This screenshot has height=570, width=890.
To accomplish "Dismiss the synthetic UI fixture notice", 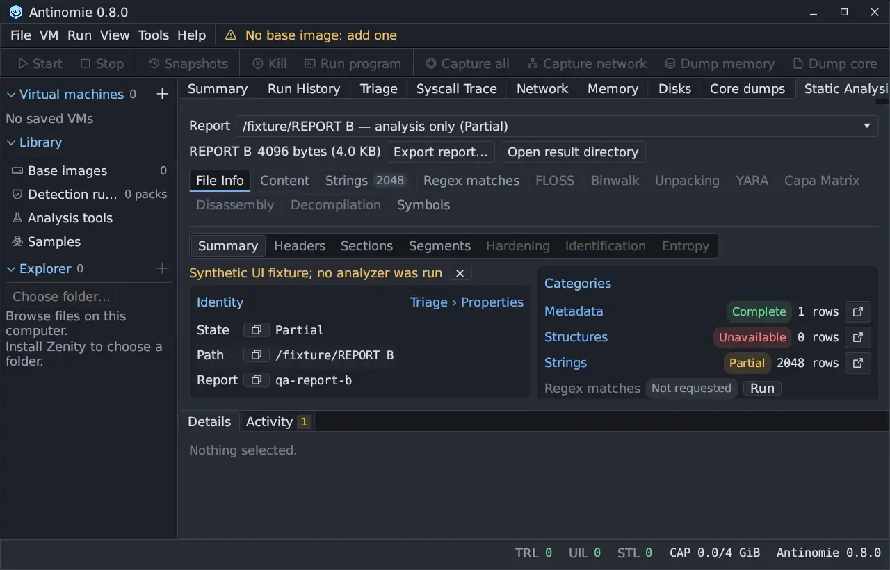I will point(460,273).
